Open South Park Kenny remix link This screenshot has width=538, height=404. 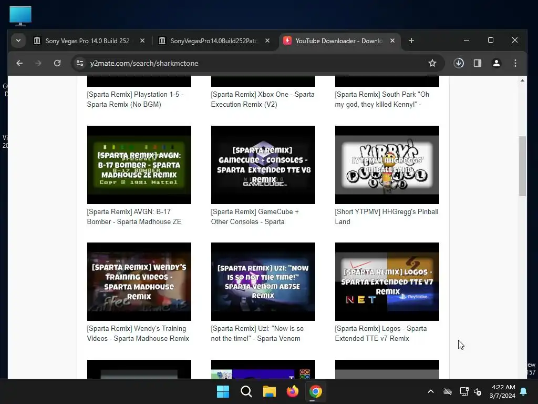tap(382, 99)
